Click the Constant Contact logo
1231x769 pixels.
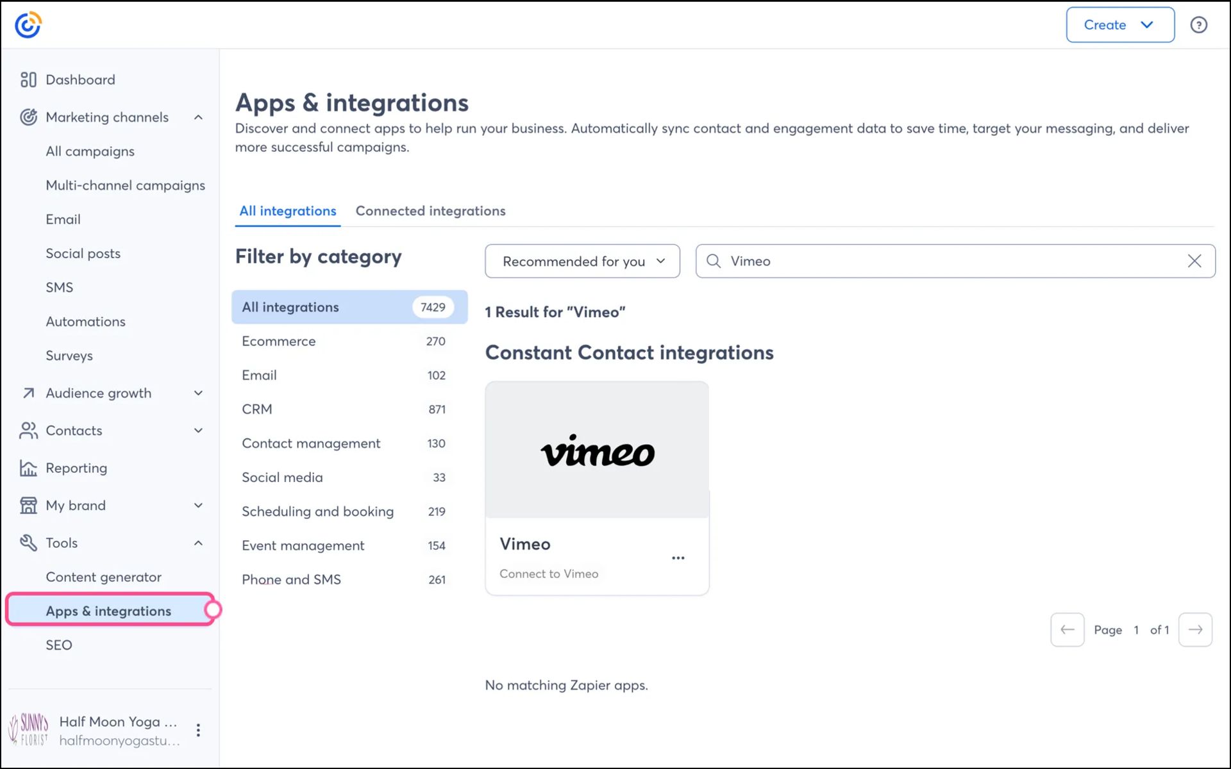(x=28, y=25)
